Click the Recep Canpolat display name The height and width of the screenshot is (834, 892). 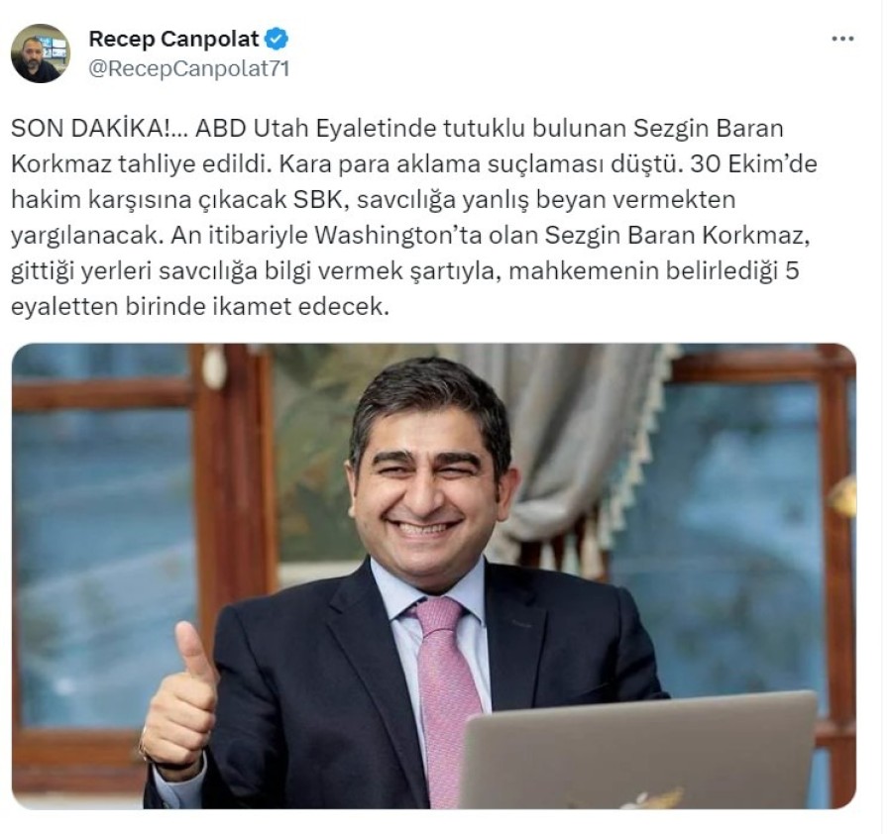tap(174, 39)
